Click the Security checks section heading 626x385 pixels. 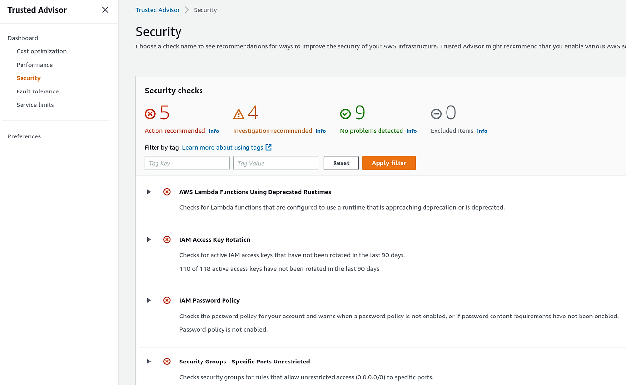coord(174,91)
